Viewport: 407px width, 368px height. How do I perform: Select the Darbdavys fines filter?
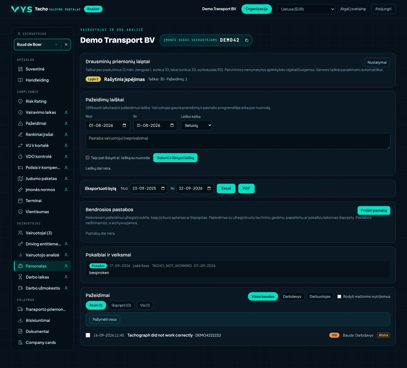pyautogui.click(x=292, y=296)
